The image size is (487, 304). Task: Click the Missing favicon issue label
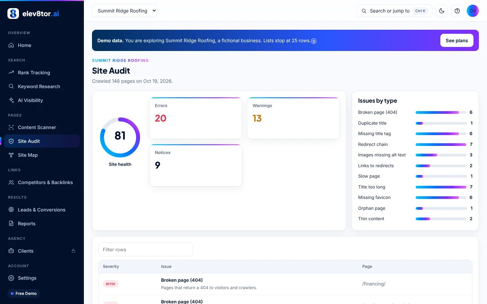point(374,198)
